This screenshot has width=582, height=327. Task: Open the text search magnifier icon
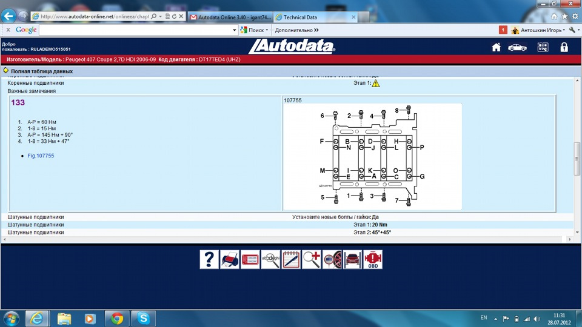tap(270, 259)
